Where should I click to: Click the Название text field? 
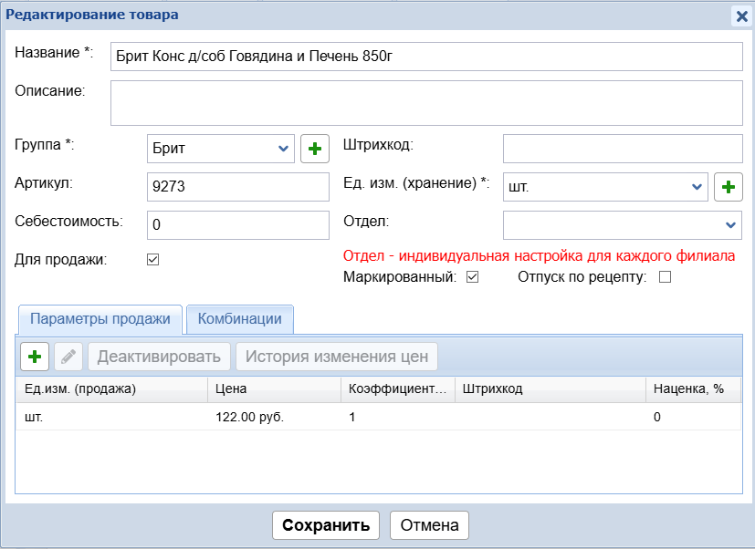pyautogui.click(x=425, y=56)
